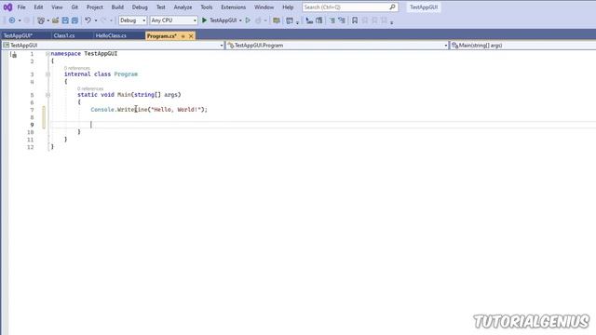Viewport: 596px width, 335px height.
Task: Open the View menu
Action: click(x=57, y=7)
